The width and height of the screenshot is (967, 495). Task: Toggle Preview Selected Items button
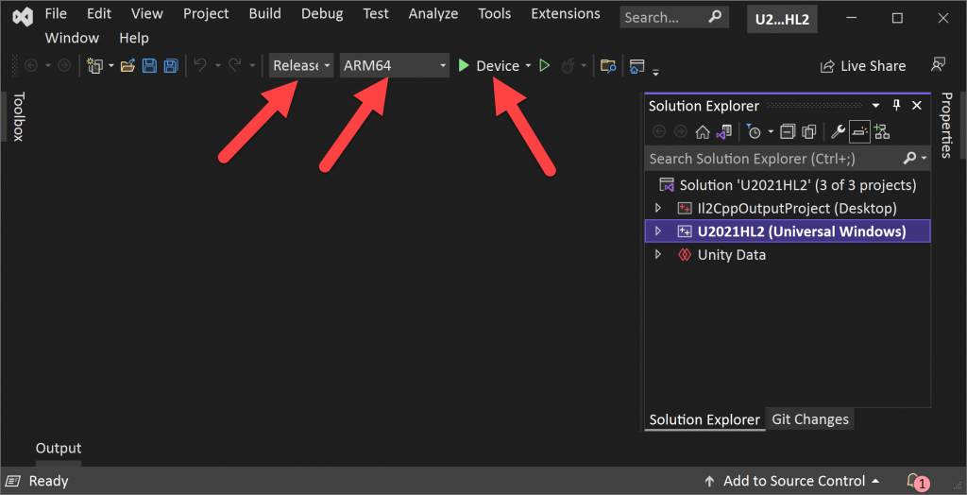pos(859,131)
